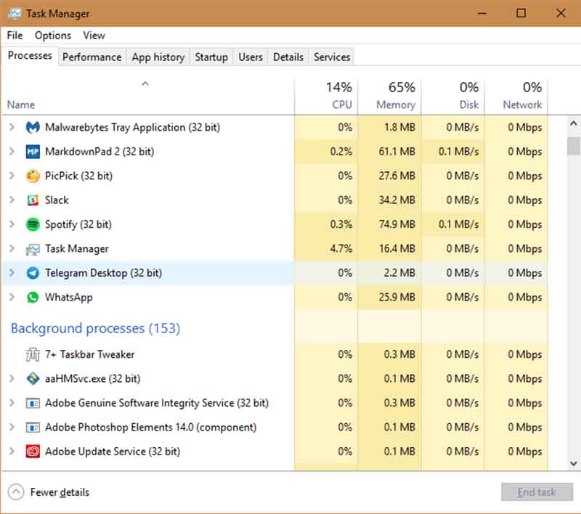
Task: Switch to the Performance tab
Action: (x=92, y=57)
